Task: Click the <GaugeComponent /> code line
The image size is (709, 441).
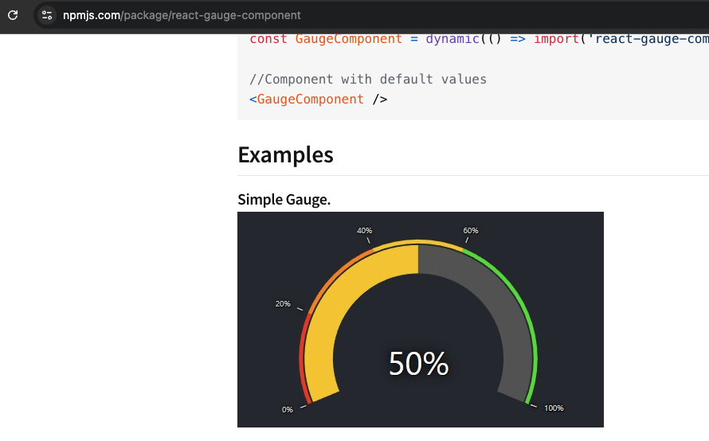Action: [319, 100]
